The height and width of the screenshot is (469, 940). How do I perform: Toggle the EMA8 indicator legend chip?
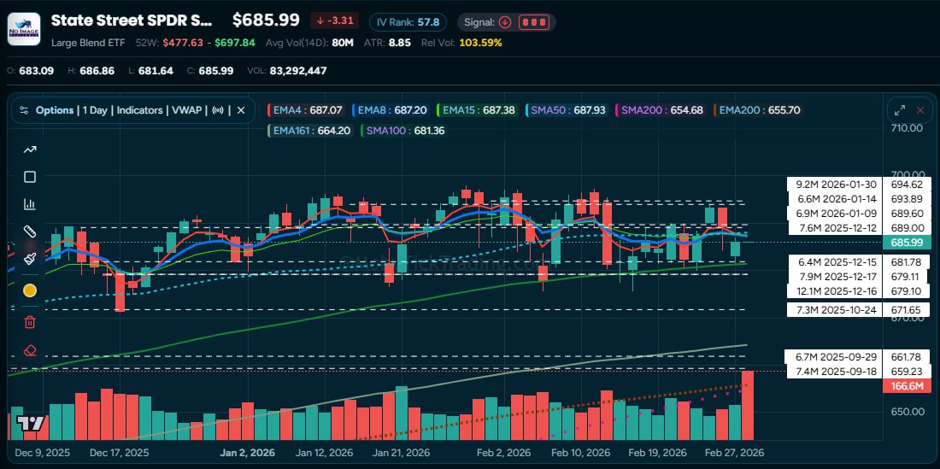pos(389,110)
